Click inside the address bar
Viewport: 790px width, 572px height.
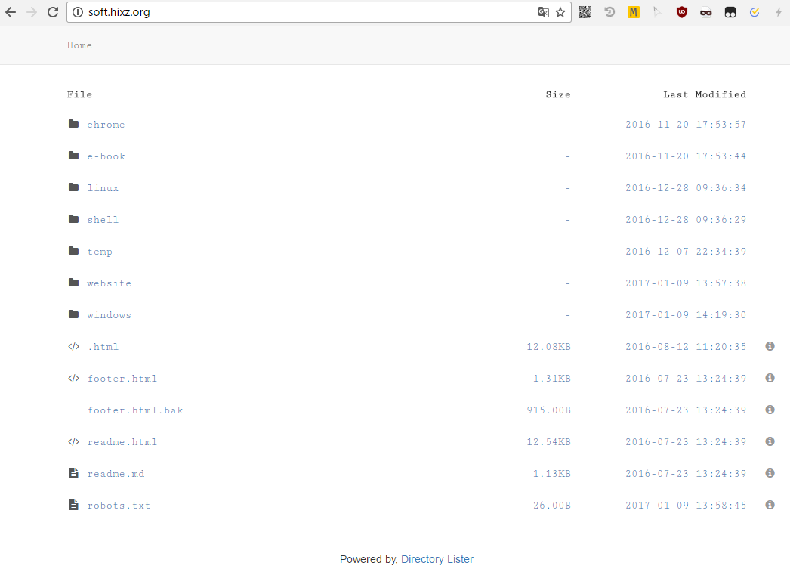[x=302, y=12]
